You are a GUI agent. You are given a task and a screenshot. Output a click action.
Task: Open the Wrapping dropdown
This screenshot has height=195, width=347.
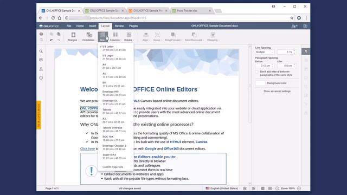coord(213,37)
